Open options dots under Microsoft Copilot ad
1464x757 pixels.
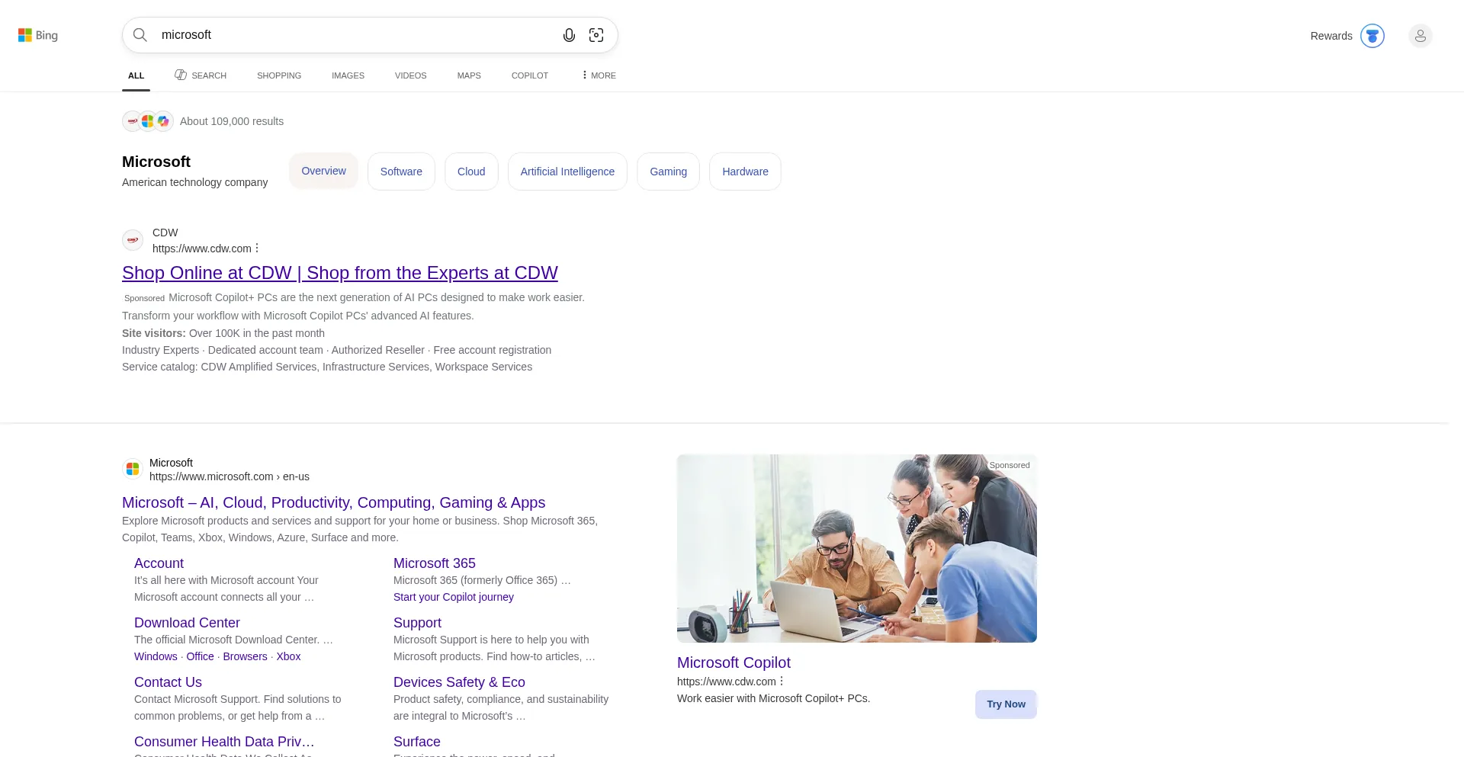tap(782, 682)
